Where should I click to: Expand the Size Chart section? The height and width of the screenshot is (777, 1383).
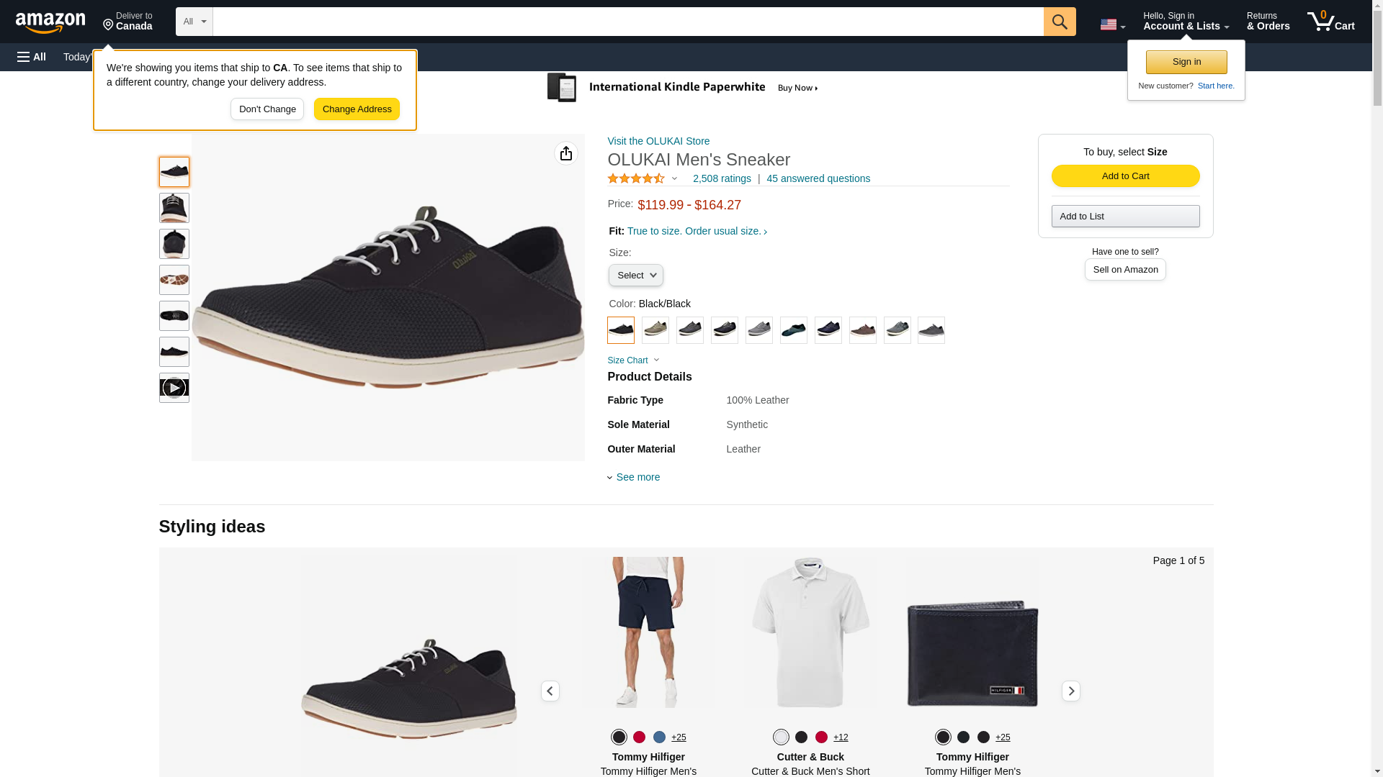(632, 360)
